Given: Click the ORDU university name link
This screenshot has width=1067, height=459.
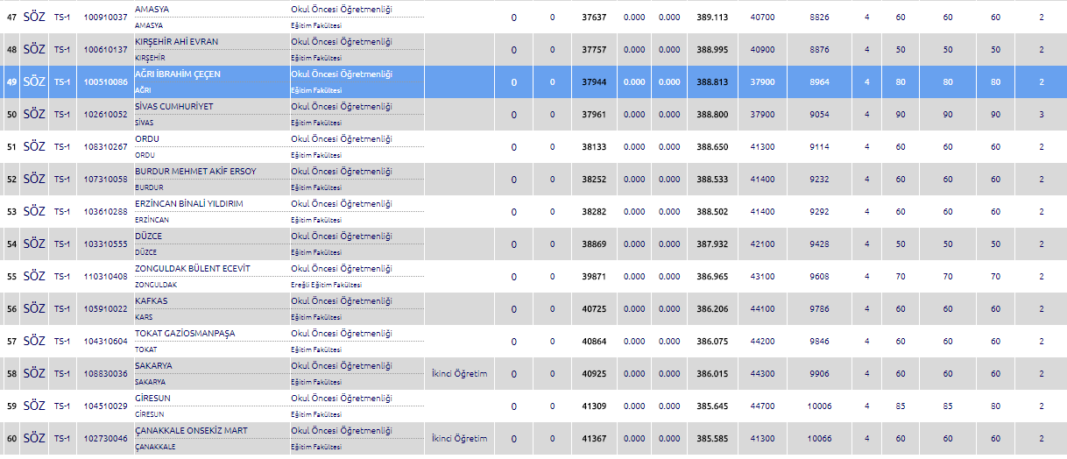Looking at the screenshot, I should tap(146, 139).
